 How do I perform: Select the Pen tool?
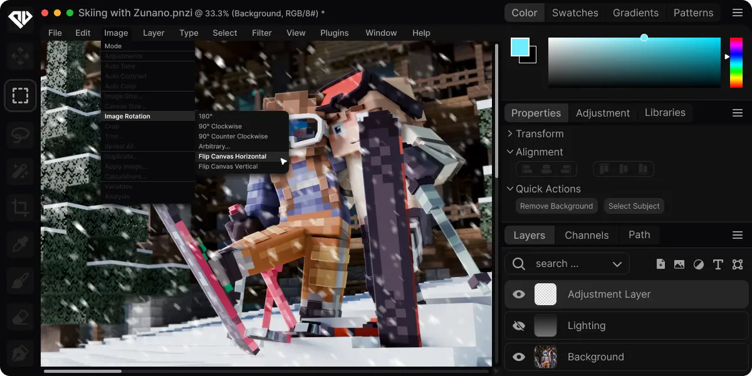(x=20, y=353)
